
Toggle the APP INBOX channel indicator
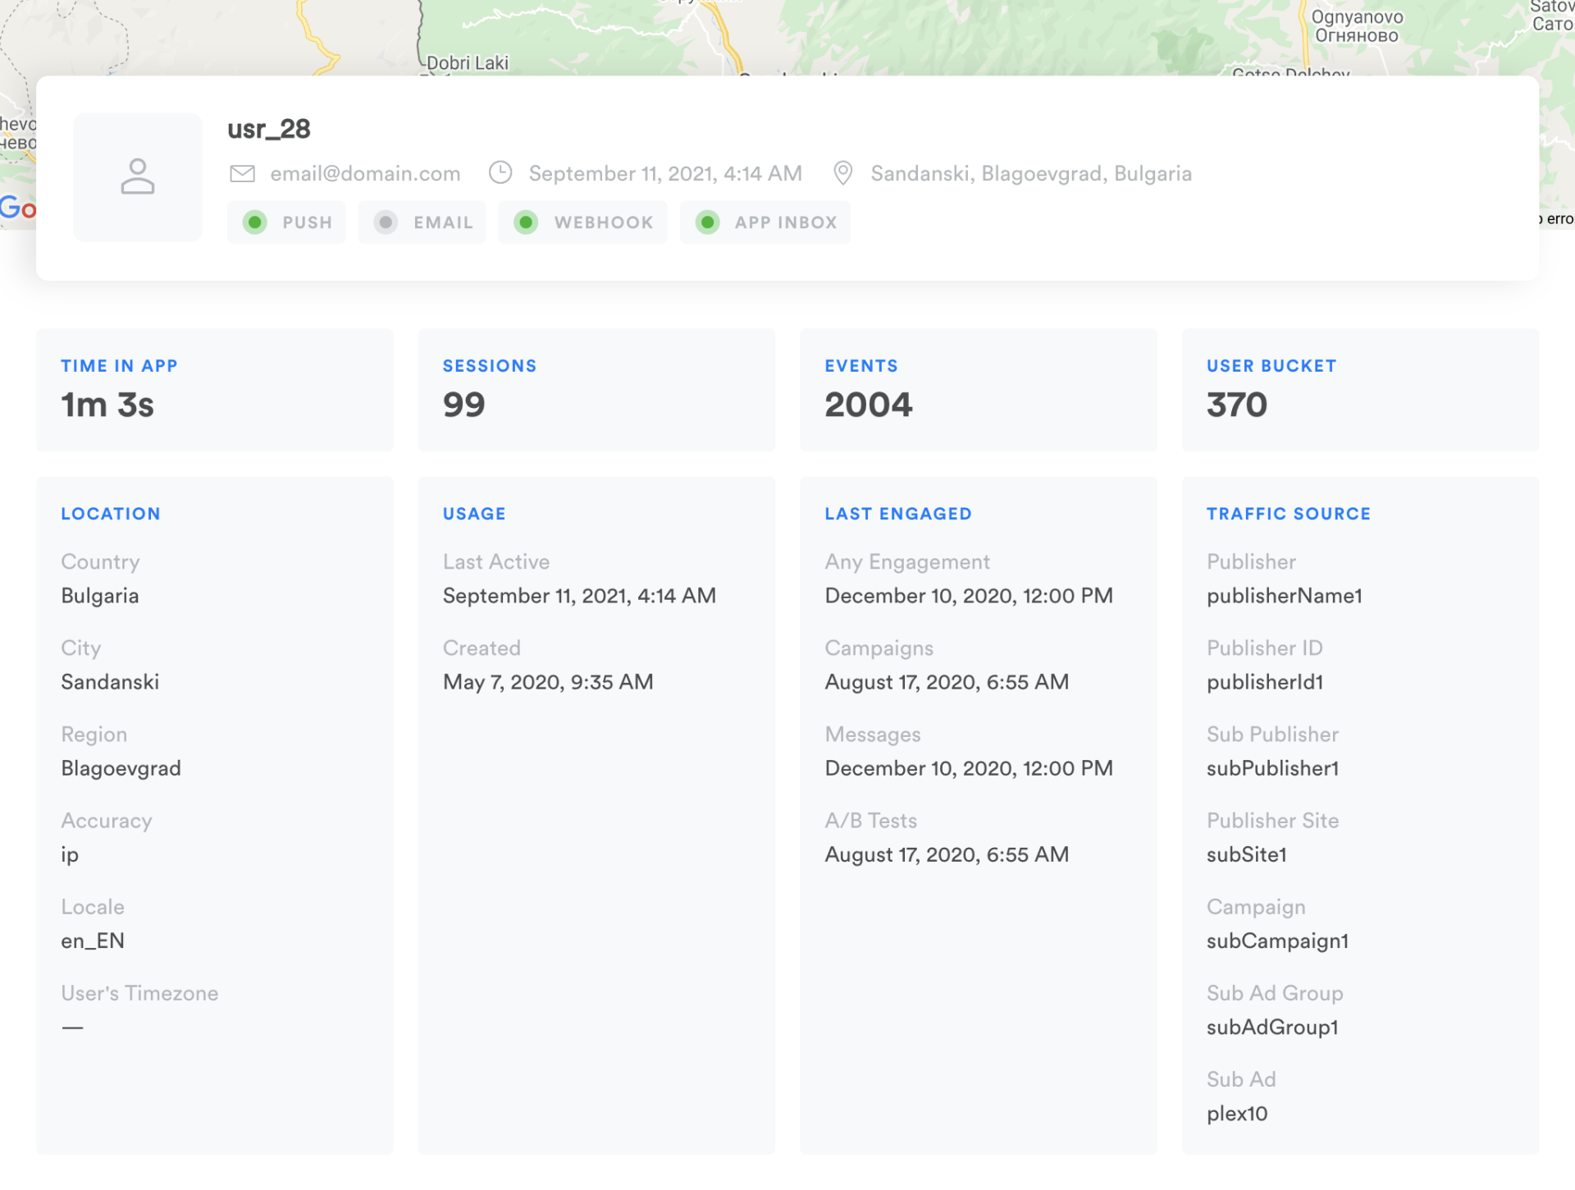pos(765,222)
